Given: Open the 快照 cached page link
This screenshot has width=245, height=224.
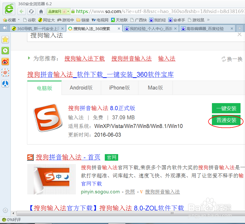Looking at the screenshot, I should (130, 192).
